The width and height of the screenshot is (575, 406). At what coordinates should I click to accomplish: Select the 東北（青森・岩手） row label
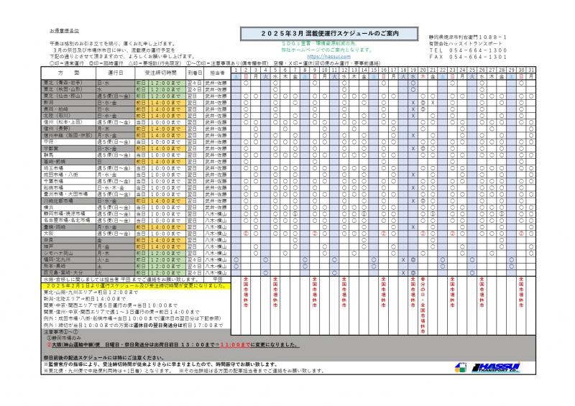point(68,83)
